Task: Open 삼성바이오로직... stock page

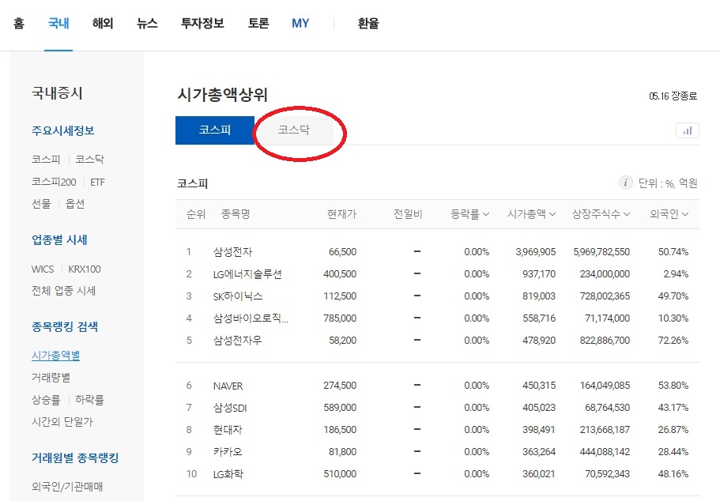Action: click(251, 318)
